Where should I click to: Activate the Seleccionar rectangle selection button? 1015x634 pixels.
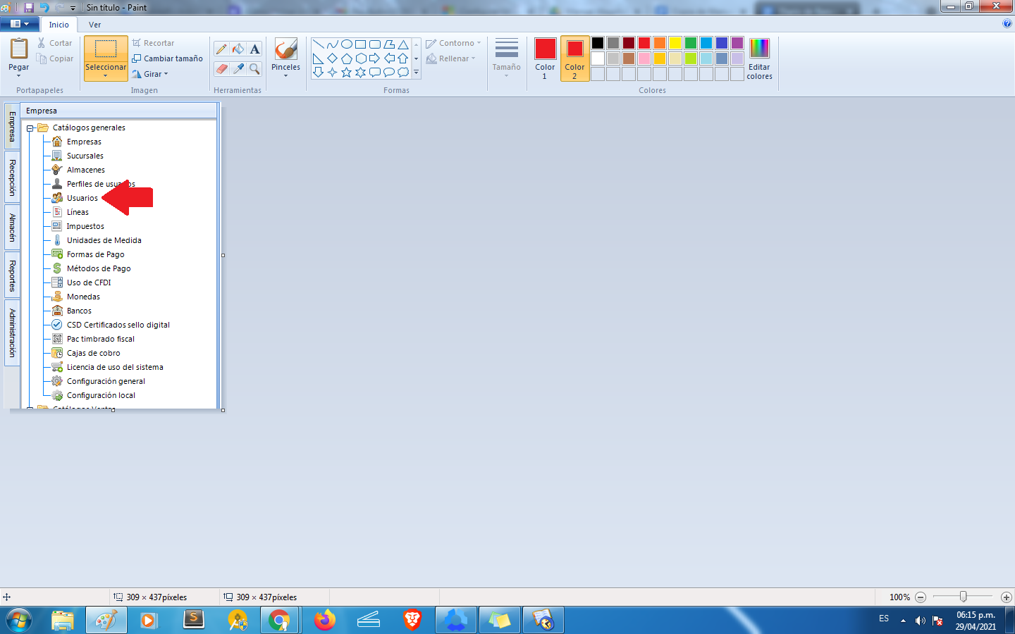[106, 49]
